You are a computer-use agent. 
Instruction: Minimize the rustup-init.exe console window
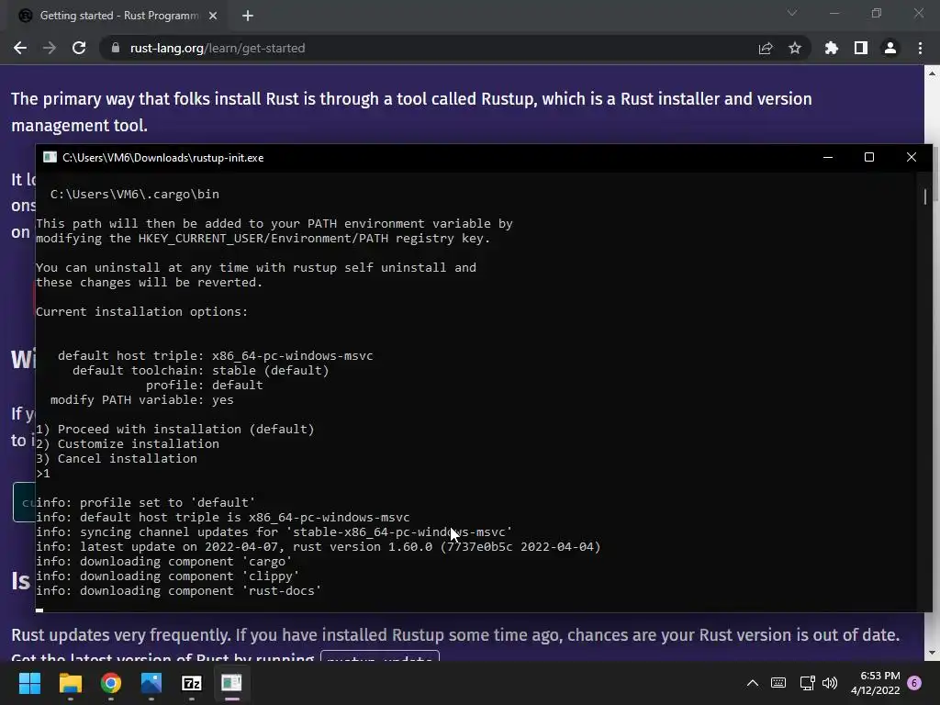point(828,157)
